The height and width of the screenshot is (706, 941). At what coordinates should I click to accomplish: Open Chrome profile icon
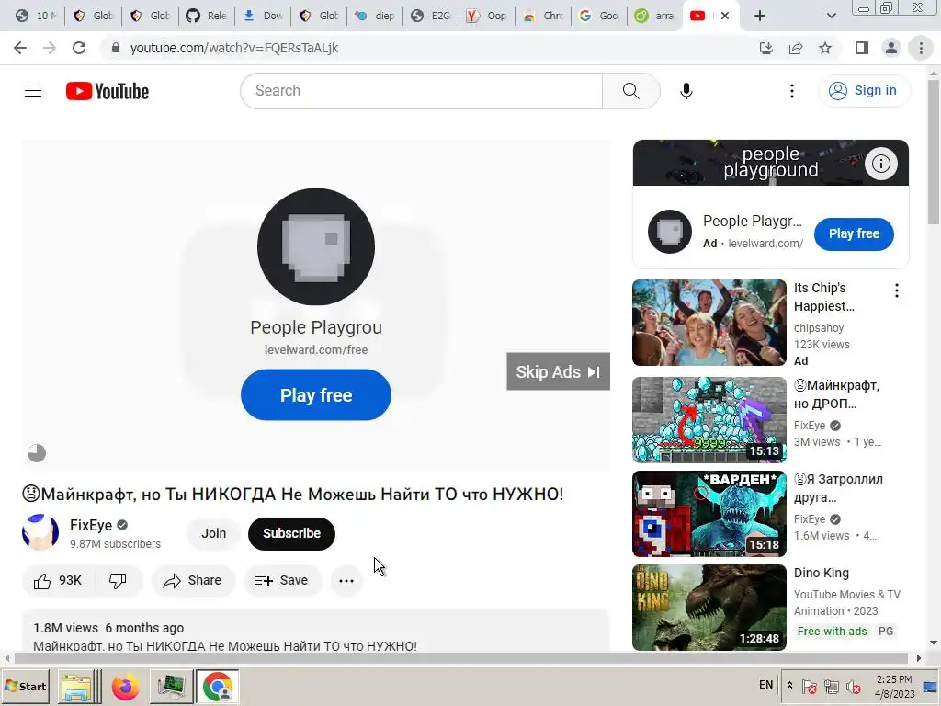[x=891, y=48]
